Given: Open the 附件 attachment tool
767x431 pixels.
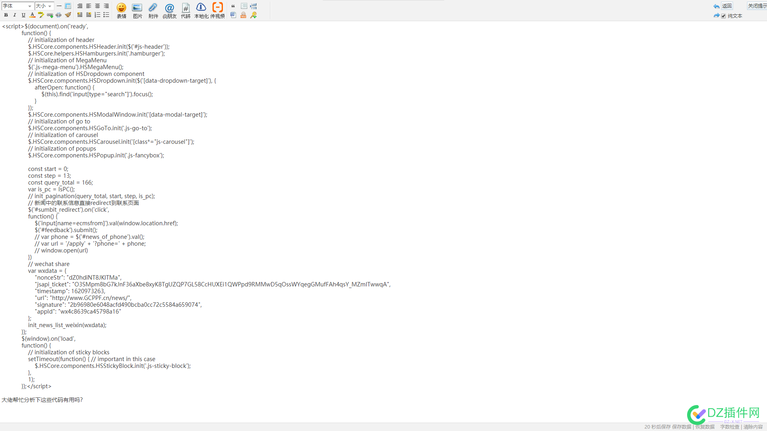Looking at the screenshot, I should click(x=153, y=10).
